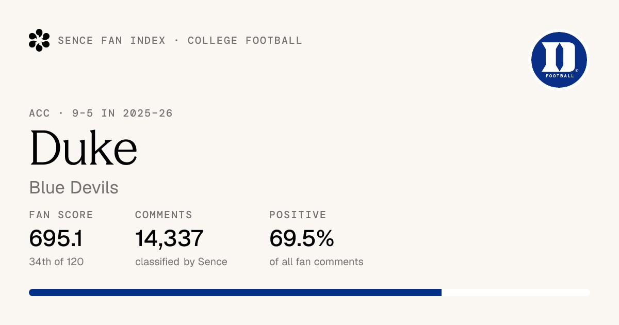The height and width of the screenshot is (325, 619).
Task: Click the Sence flower logo icon
Action: [39, 40]
